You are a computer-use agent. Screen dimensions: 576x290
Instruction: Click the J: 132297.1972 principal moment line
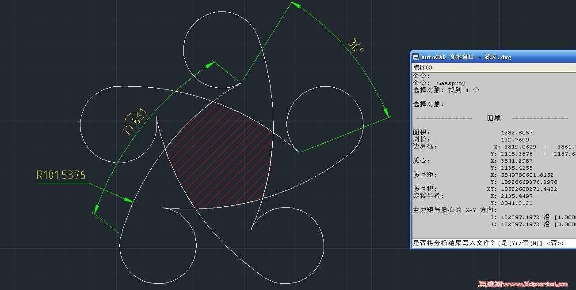(533, 224)
